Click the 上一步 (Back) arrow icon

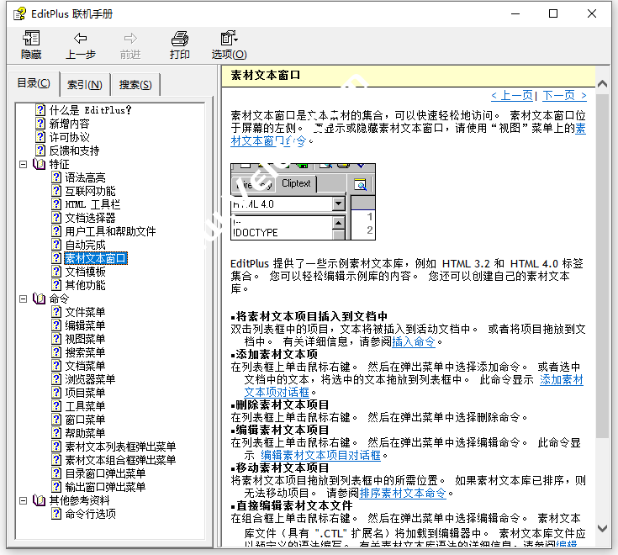click(80, 39)
